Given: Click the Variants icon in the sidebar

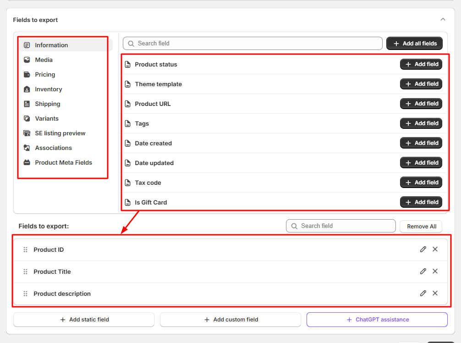Looking at the screenshot, I should [x=27, y=119].
